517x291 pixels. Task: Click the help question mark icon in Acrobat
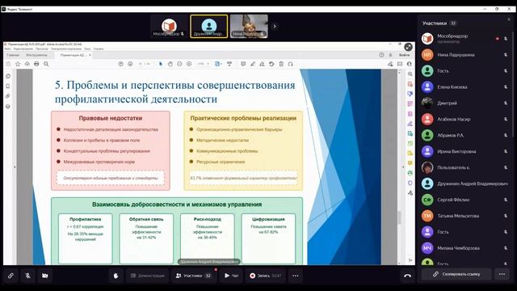pyautogui.click(x=381, y=55)
